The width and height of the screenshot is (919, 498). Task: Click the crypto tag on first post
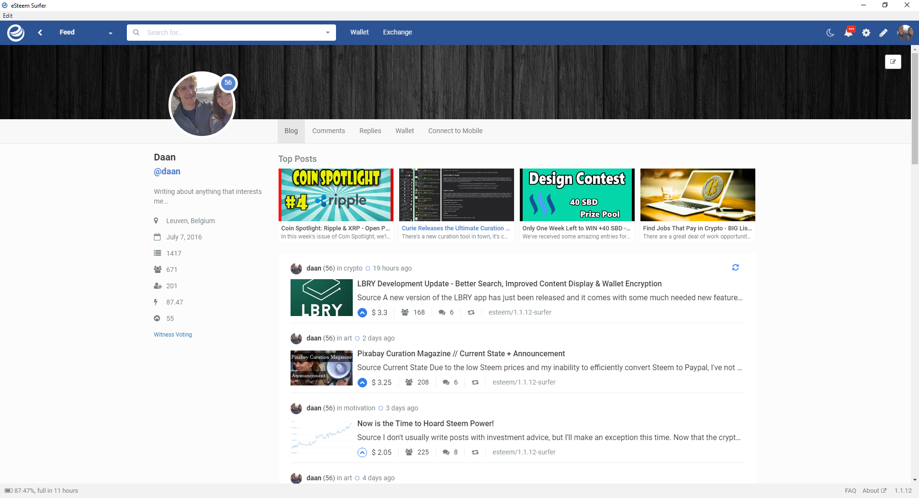point(353,268)
